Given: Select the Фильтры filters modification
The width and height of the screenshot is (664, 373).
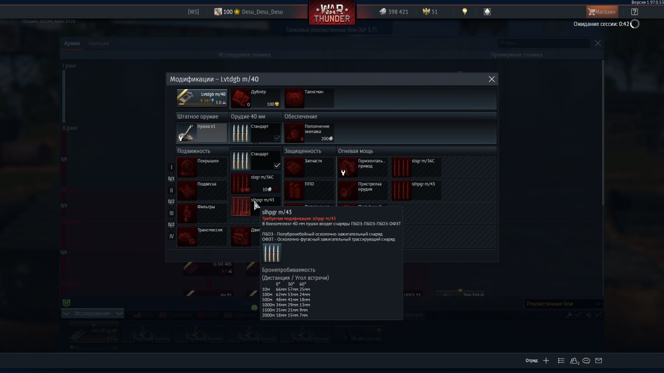Looking at the screenshot, I should click(x=202, y=213).
